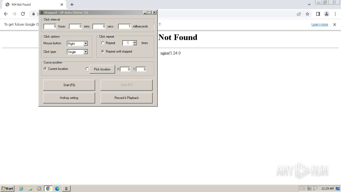Share this page icon

point(299,14)
